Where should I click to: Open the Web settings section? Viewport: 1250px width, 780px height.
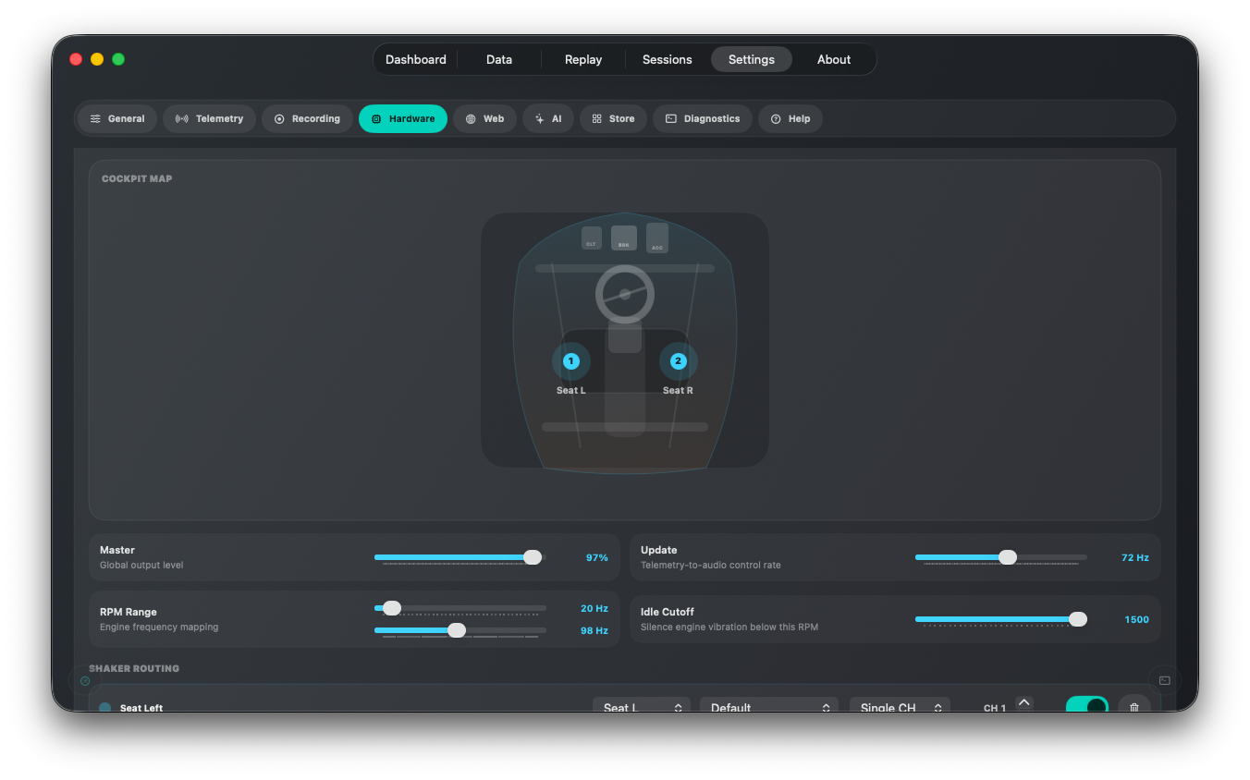(484, 118)
